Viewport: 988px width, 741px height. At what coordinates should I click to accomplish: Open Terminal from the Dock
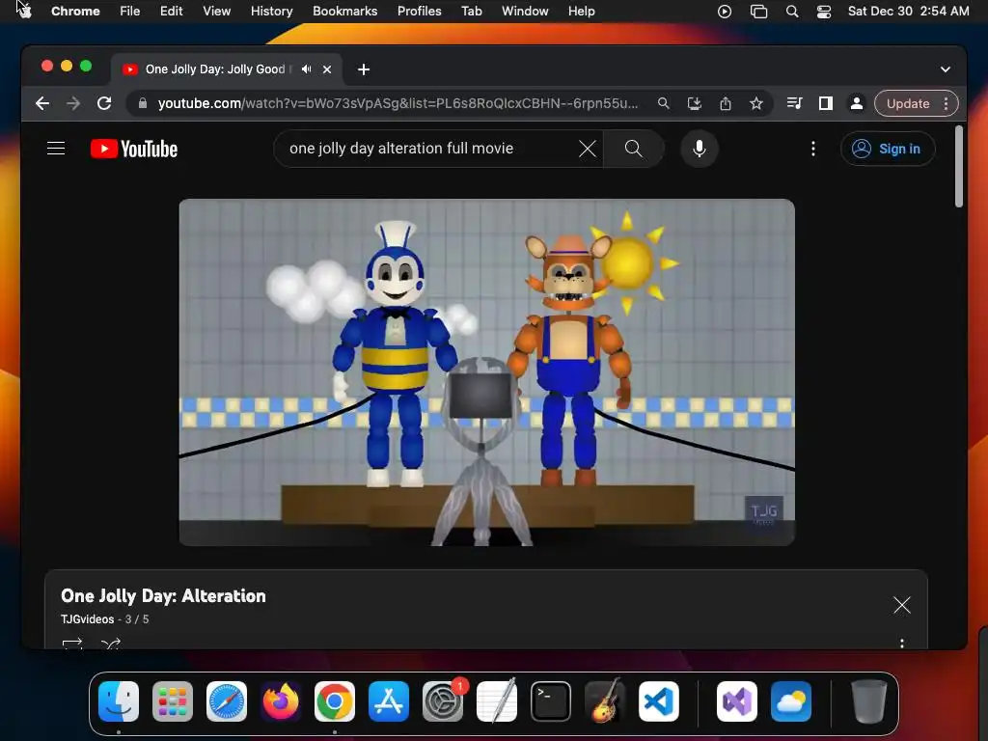click(x=551, y=701)
